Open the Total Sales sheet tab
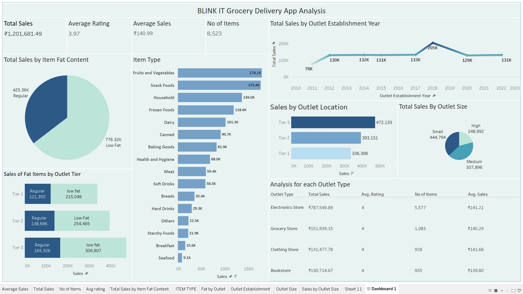This screenshot has width=523, height=294. [x=44, y=289]
